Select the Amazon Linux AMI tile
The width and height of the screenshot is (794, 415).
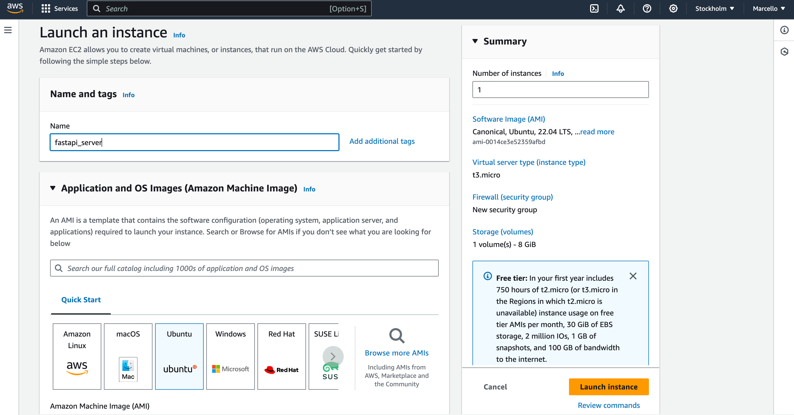pos(77,356)
